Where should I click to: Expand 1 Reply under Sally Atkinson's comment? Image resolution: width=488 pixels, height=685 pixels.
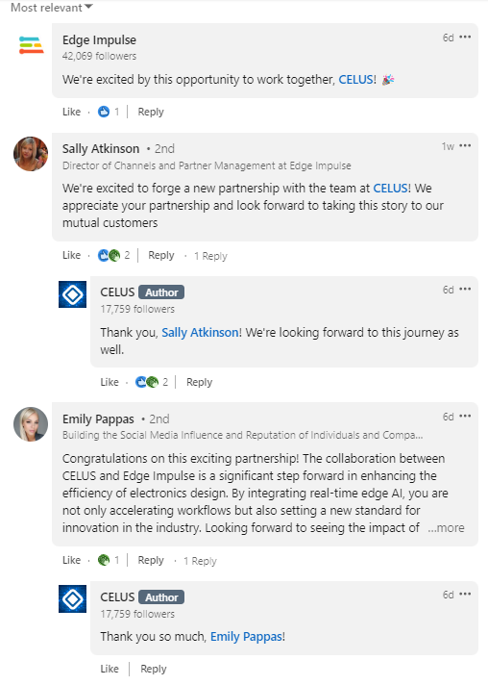pos(210,256)
